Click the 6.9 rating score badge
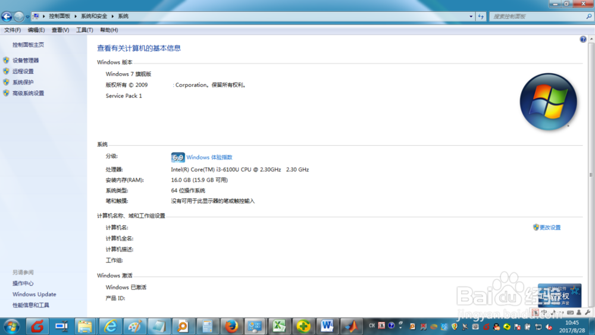Viewport: 595px width, 335px height. [177, 158]
